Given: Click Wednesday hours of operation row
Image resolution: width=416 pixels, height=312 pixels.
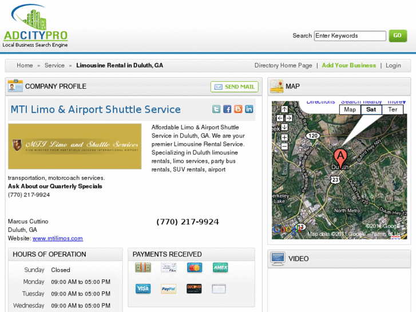Looking at the screenshot, I should (65, 306).
